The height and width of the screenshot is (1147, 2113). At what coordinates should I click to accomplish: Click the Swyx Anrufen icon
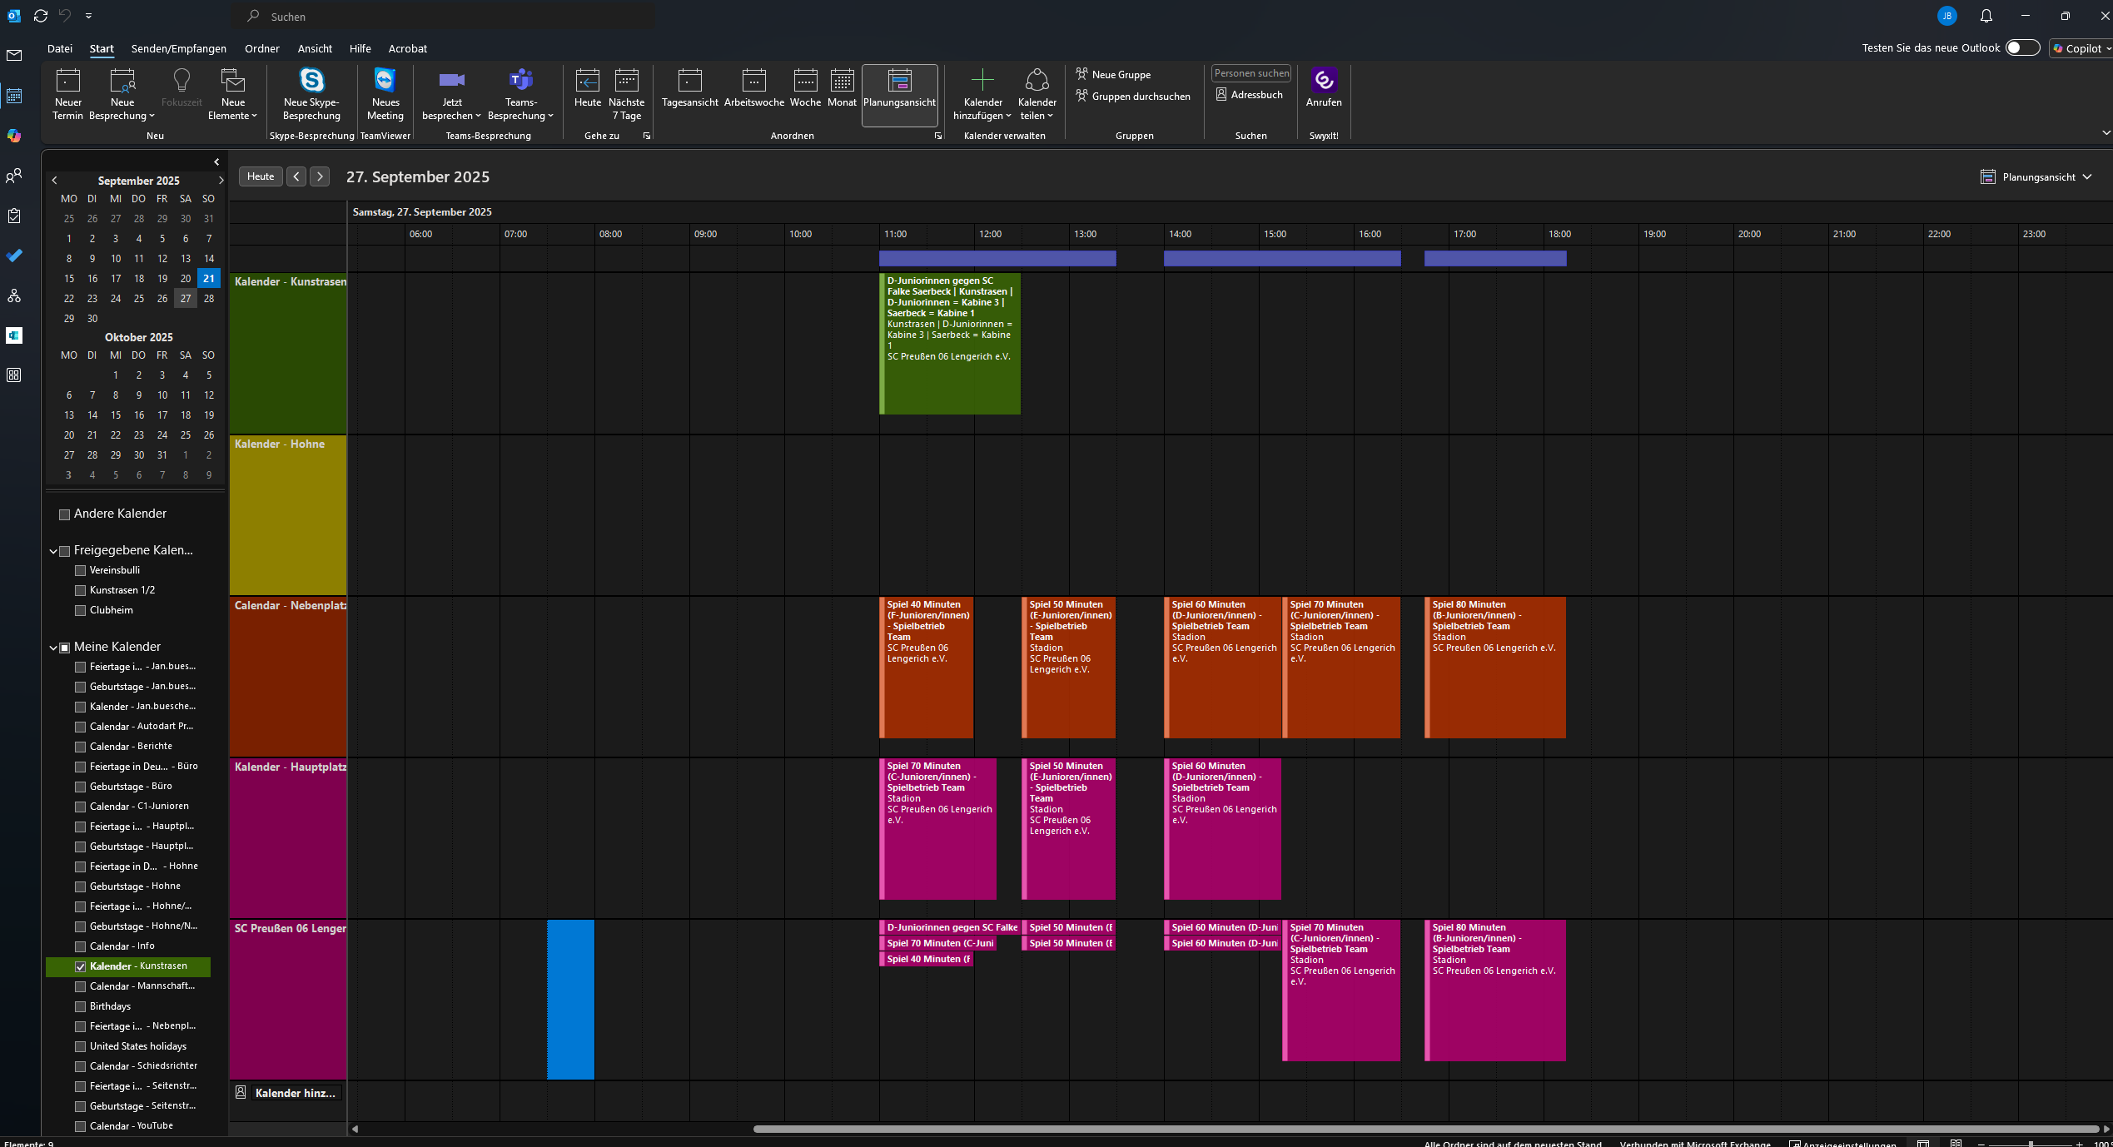pyautogui.click(x=1324, y=82)
